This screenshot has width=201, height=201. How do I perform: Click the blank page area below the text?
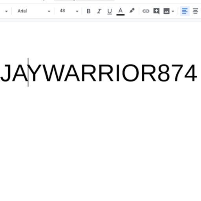click(100, 144)
